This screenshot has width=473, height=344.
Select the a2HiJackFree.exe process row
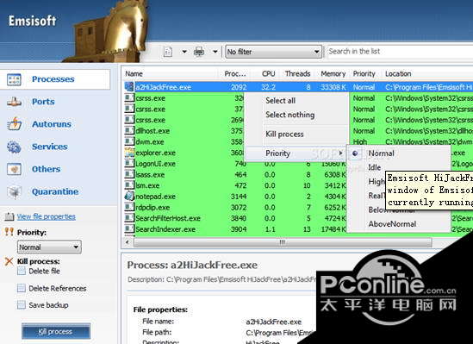[299, 87]
